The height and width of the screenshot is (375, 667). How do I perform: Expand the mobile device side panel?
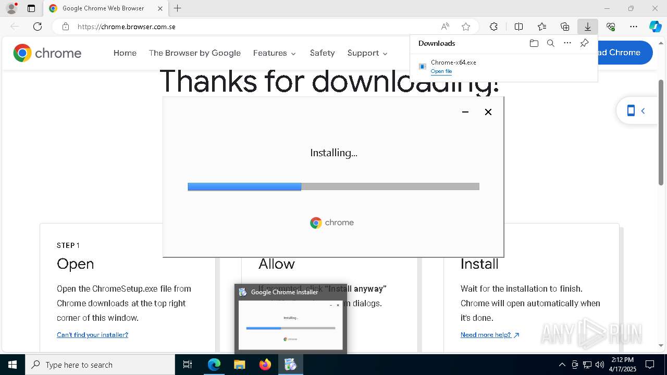636,110
